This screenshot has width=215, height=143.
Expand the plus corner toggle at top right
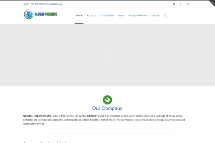(213, 2)
